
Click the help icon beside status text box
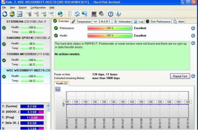coord(193,43)
